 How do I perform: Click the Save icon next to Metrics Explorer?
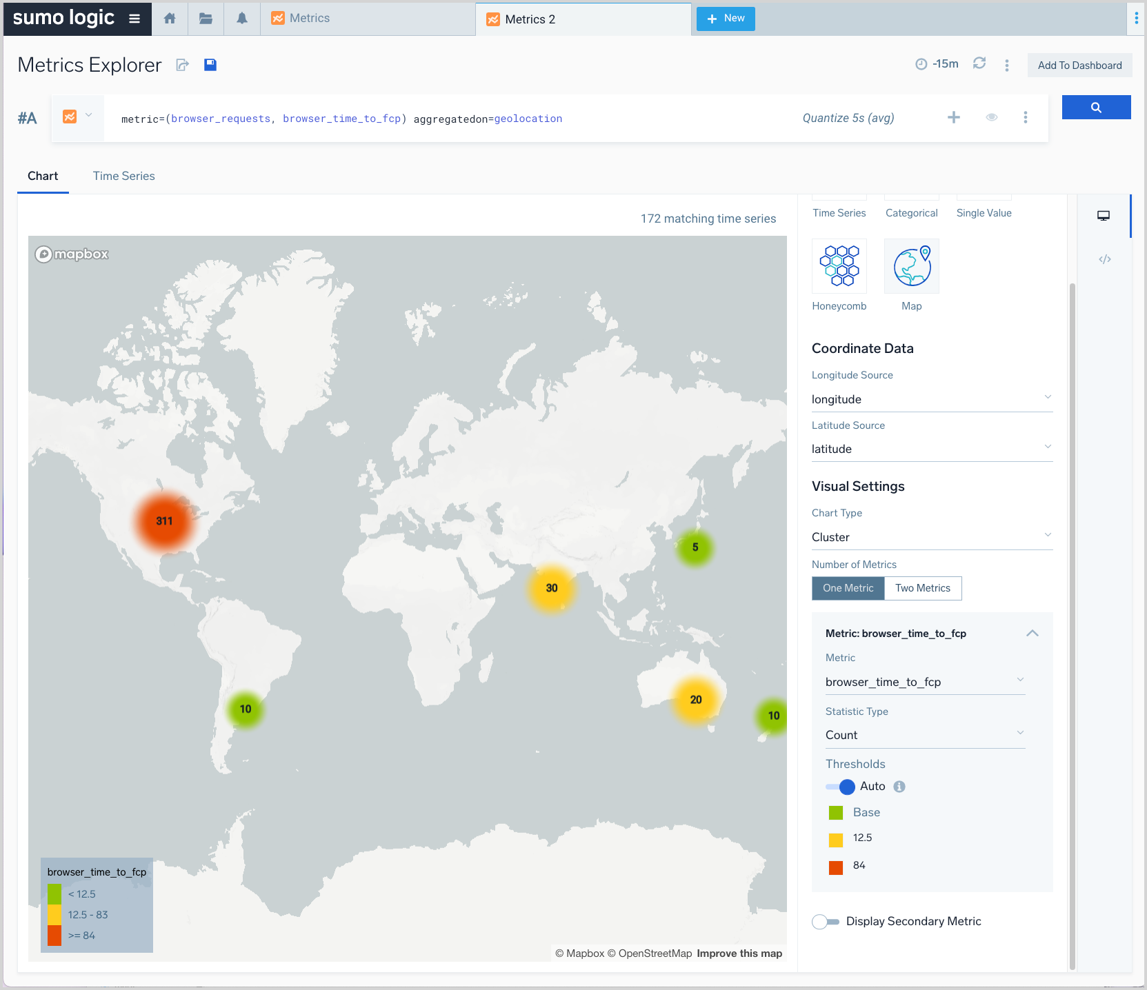click(x=210, y=64)
